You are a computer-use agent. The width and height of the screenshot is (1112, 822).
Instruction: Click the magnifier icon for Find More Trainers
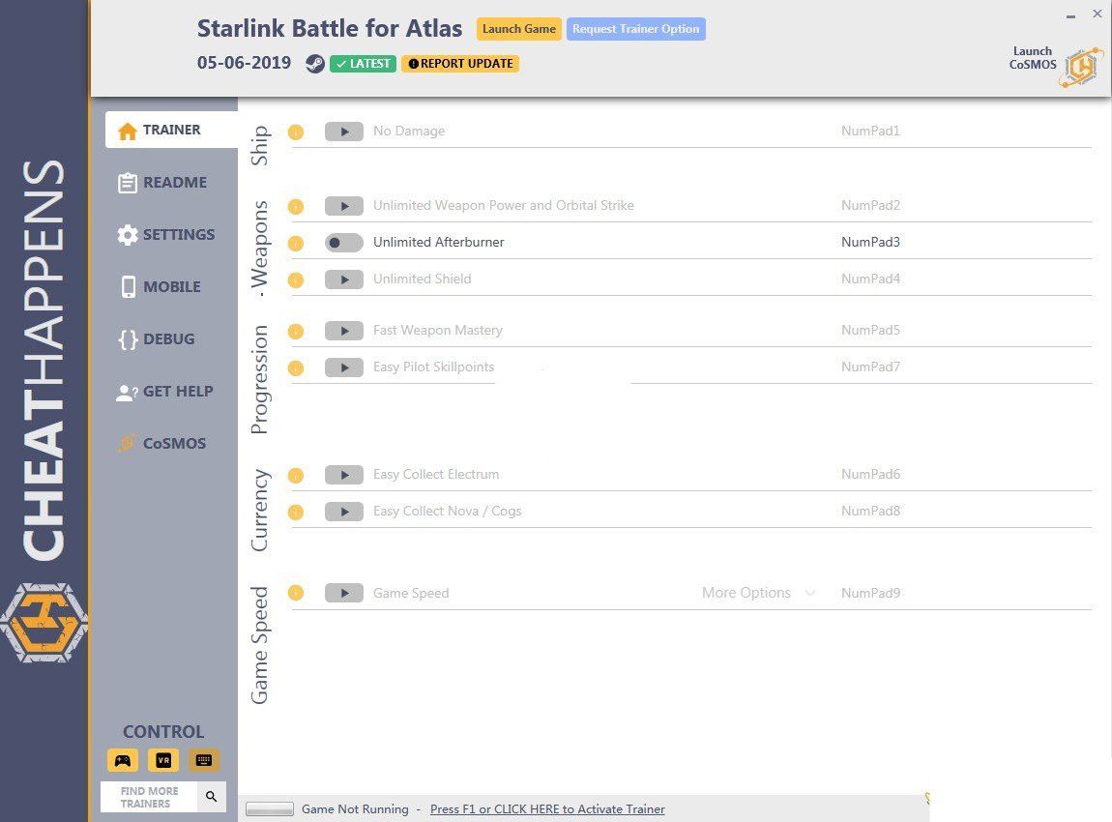pyautogui.click(x=212, y=797)
